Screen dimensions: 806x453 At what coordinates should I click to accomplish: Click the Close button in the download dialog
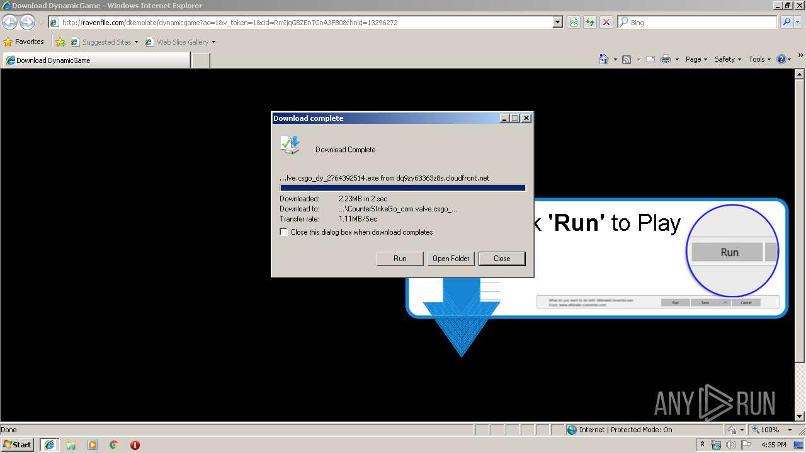point(502,259)
